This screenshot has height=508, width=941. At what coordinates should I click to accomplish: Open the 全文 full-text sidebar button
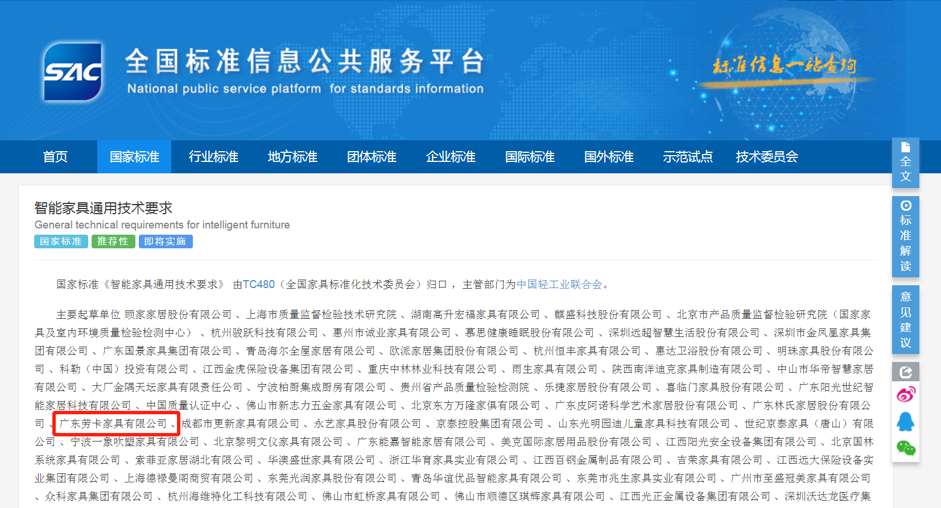(x=905, y=163)
